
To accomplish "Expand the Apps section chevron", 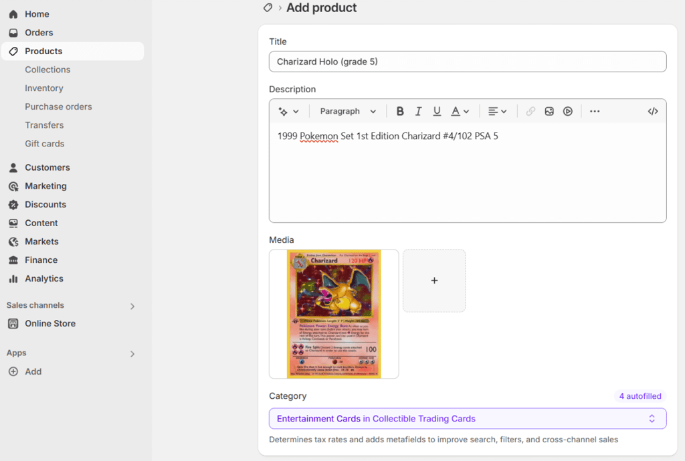I will 132,354.
